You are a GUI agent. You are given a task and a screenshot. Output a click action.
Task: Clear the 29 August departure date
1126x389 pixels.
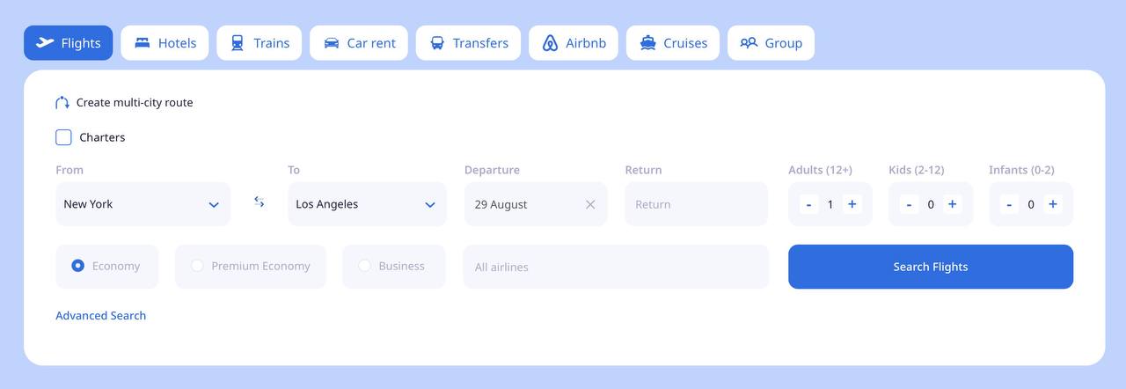(x=590, y=204)
